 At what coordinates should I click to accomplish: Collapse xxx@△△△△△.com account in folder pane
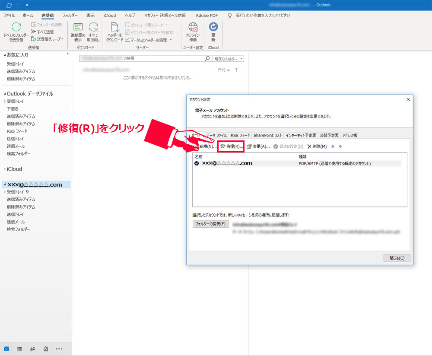(x=5, y=184)
